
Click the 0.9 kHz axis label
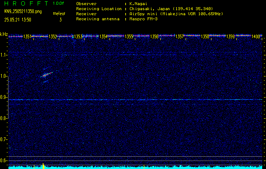4,97
